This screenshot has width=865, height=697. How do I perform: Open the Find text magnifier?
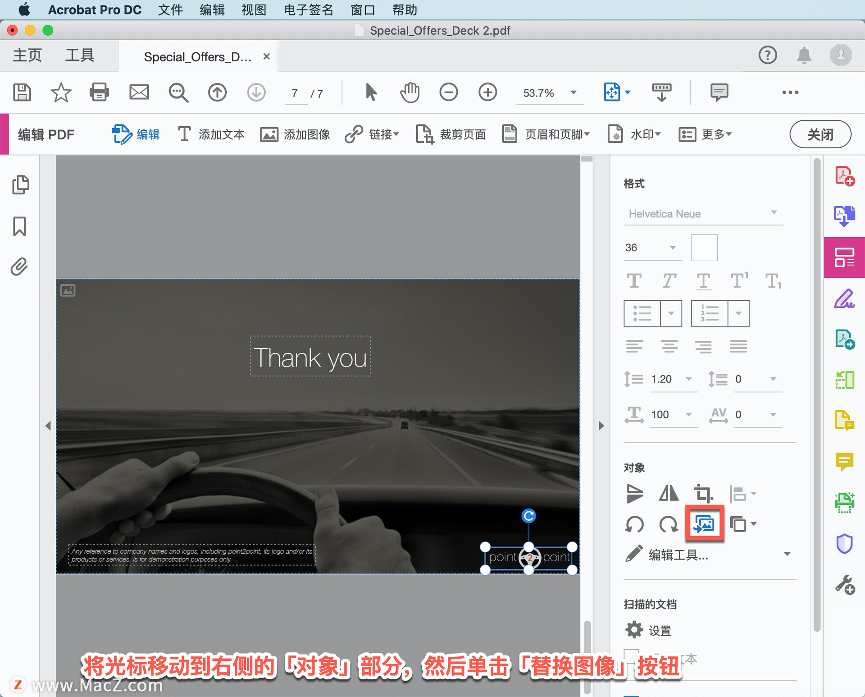point(178,92)
